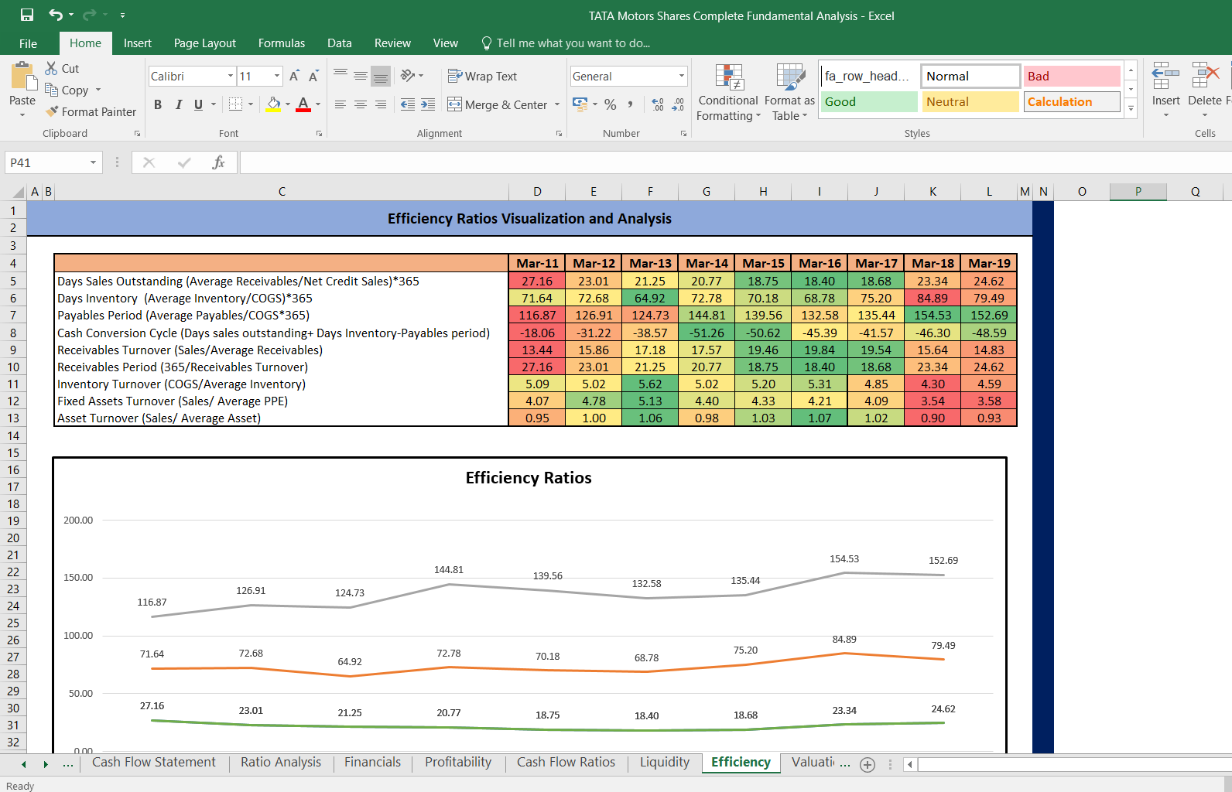Click the Delete cells icon
The width and height of the screenshot is (1232, 792).
1205,76
